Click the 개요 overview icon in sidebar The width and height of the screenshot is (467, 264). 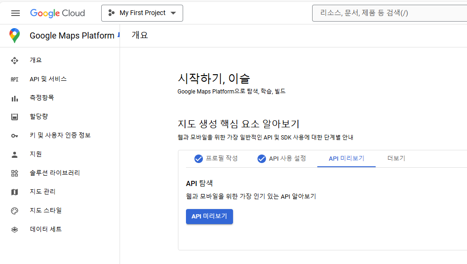(15, 61)
